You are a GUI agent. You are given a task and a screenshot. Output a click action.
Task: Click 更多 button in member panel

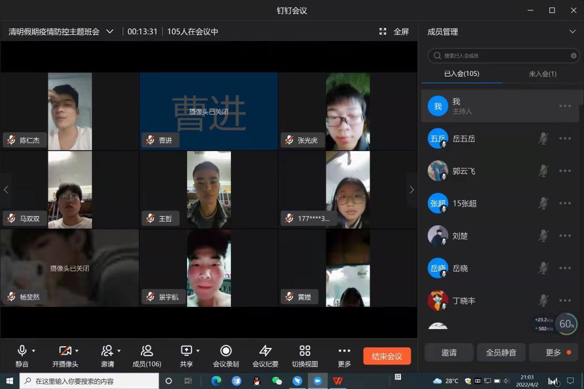pyautogui.click(x=554, y=352)
